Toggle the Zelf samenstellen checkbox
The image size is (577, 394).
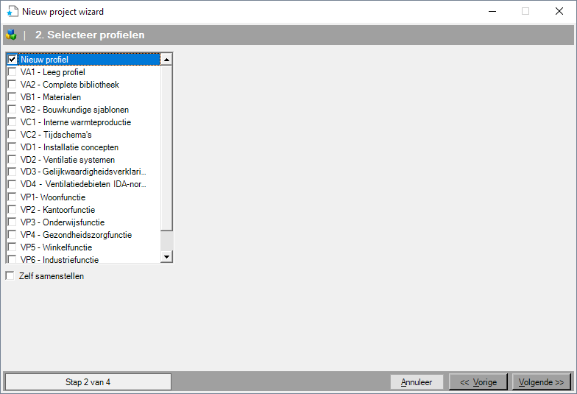click(x=10, y=276)
